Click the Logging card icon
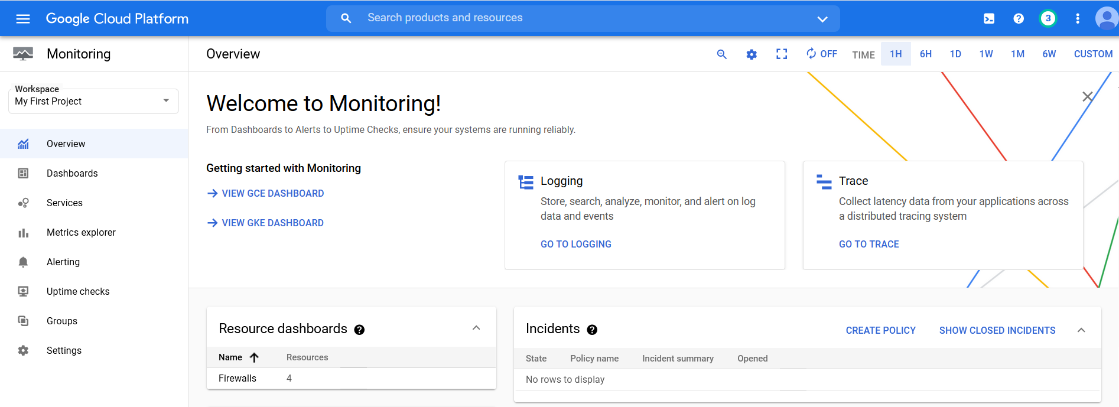 (525, 182)
